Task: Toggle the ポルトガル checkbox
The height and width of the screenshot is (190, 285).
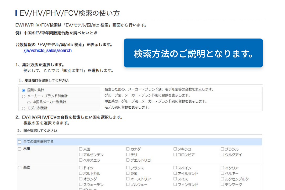Action: (81, 173)
